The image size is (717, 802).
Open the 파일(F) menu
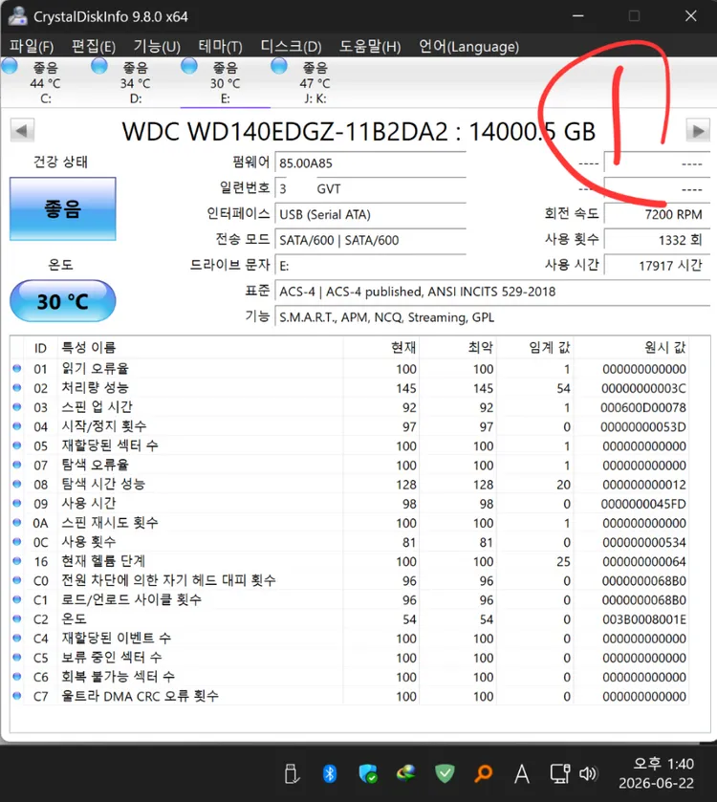coord(32,47)
